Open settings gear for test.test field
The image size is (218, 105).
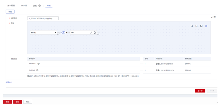pyautogui.click(x=37, y=70)
